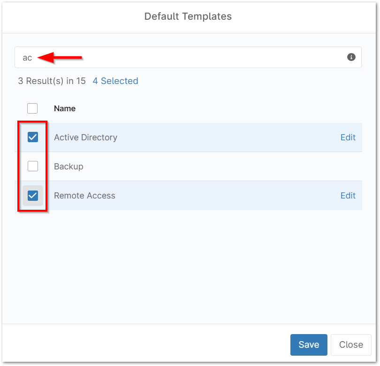Select the Active Directory row name
This screenshot has width=380, height=366.
tap(85, 137)
